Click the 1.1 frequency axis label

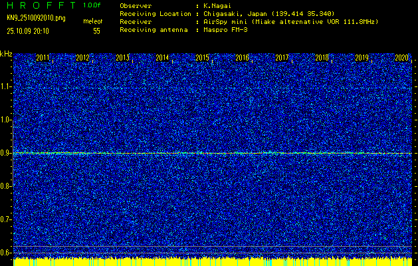6,86
